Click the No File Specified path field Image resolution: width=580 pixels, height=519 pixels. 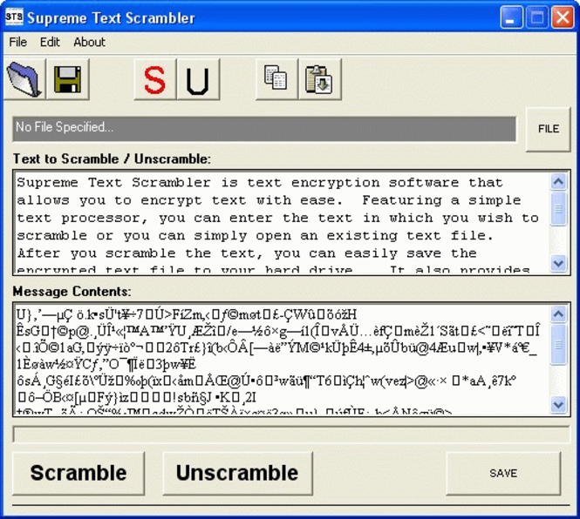264,129
